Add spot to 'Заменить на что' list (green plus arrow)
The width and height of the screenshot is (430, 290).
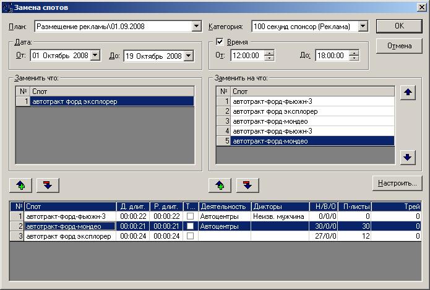pos(220,186)
